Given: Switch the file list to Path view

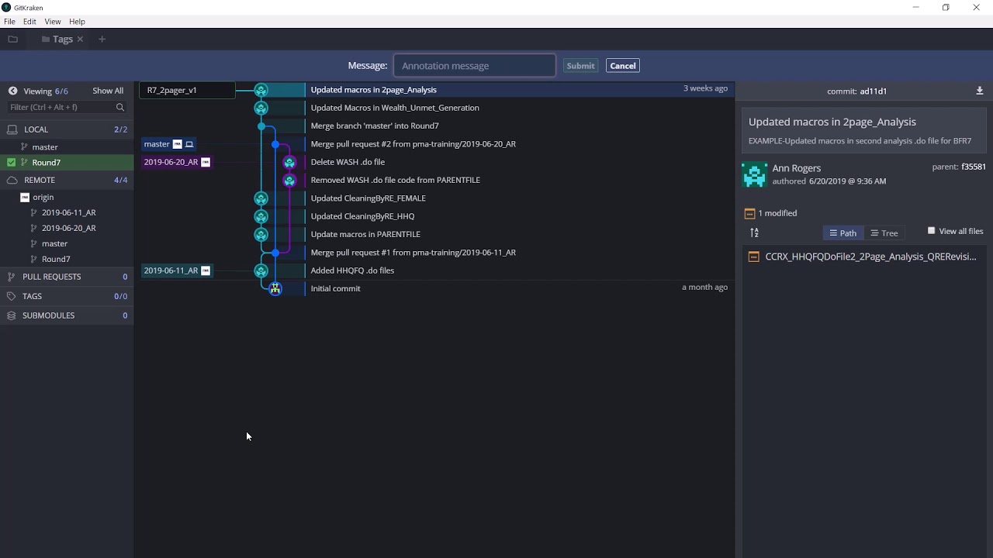Looking at the screenshot, I should tap(842, 232).
